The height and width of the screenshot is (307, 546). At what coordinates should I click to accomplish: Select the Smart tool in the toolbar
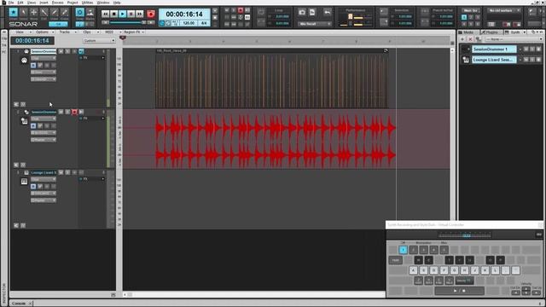14,13
